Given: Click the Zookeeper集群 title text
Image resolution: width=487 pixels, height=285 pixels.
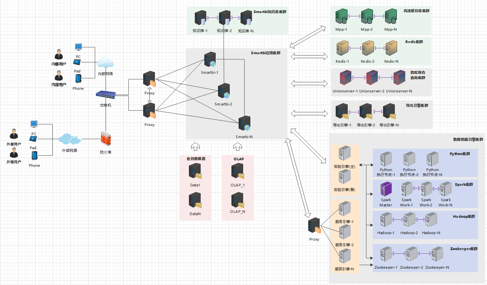Looking at the screenshot, I should tap(464, 249).
